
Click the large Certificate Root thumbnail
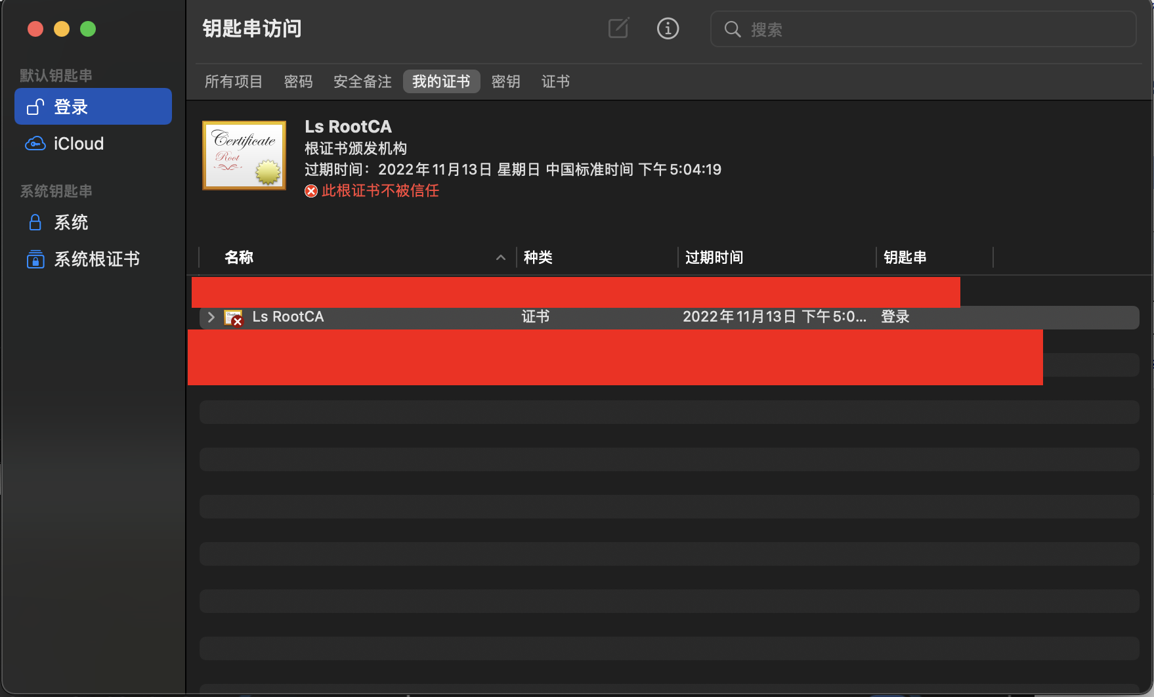point(244,156)
